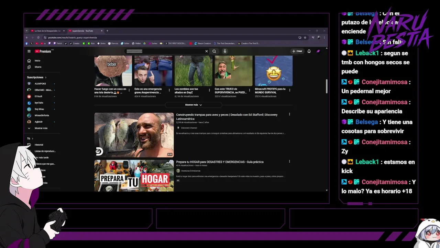Open the Facebook bookmark icon
The height and width of the screenshot is (248, 440).
pos(27,43)
